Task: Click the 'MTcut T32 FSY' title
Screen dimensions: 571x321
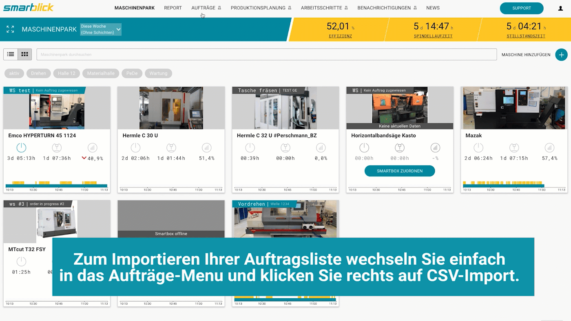Action: coord(27,249)
